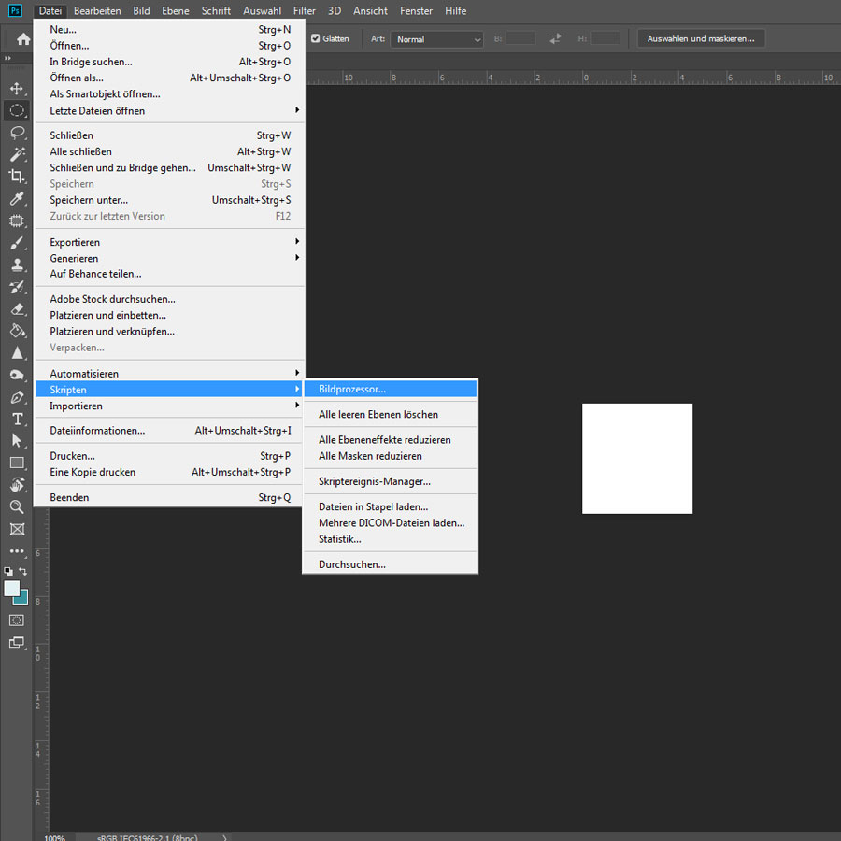Select the Type (T) tool
Viewport: 841px width, 841px height.
17,419
